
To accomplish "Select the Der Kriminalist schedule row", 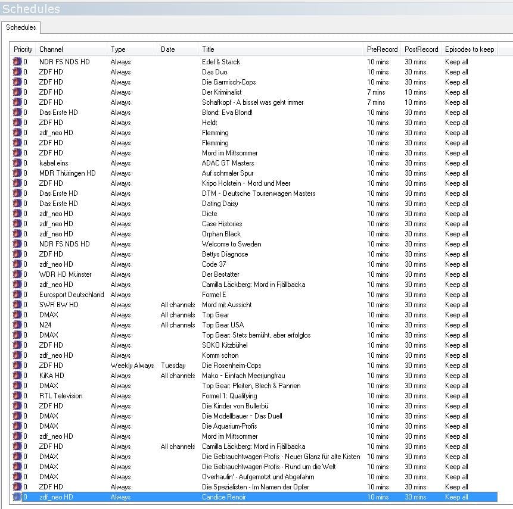I will point(222,92).
